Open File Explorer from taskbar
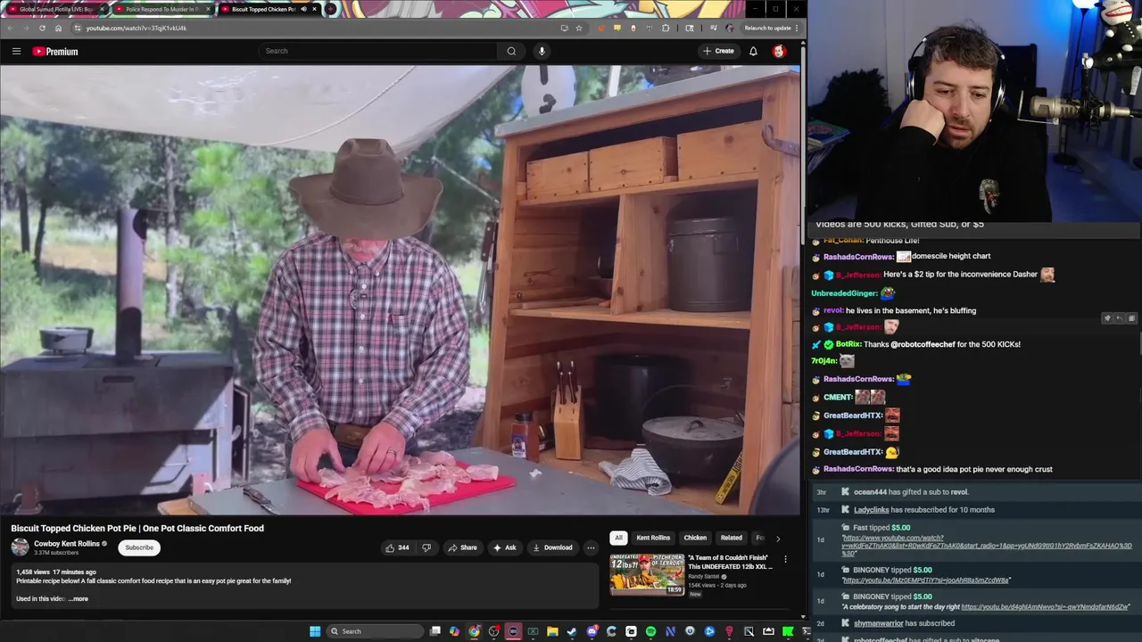This screenshot has width=1142, height=642. tap(552, 631)
